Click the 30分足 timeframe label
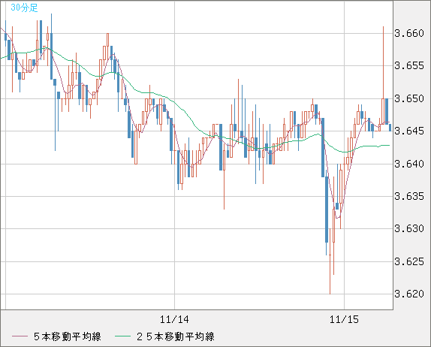 tap(24, 8)
